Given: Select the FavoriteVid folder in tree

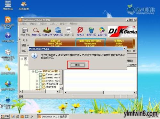Looking at the screenshot, I should coord(53,74).
